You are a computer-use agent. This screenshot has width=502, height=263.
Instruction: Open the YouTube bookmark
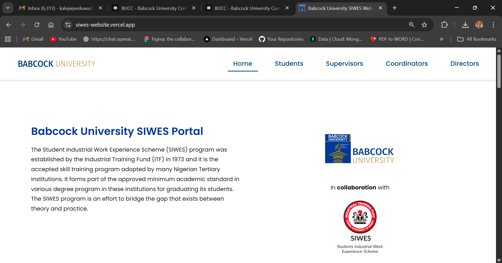tap(63, 39)
